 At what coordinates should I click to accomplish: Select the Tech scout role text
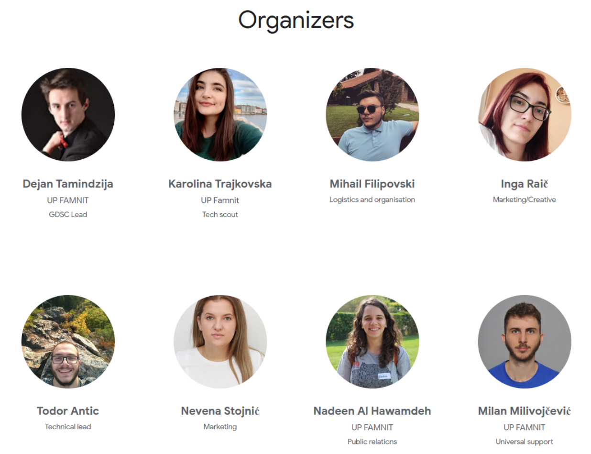pos(220,214)
